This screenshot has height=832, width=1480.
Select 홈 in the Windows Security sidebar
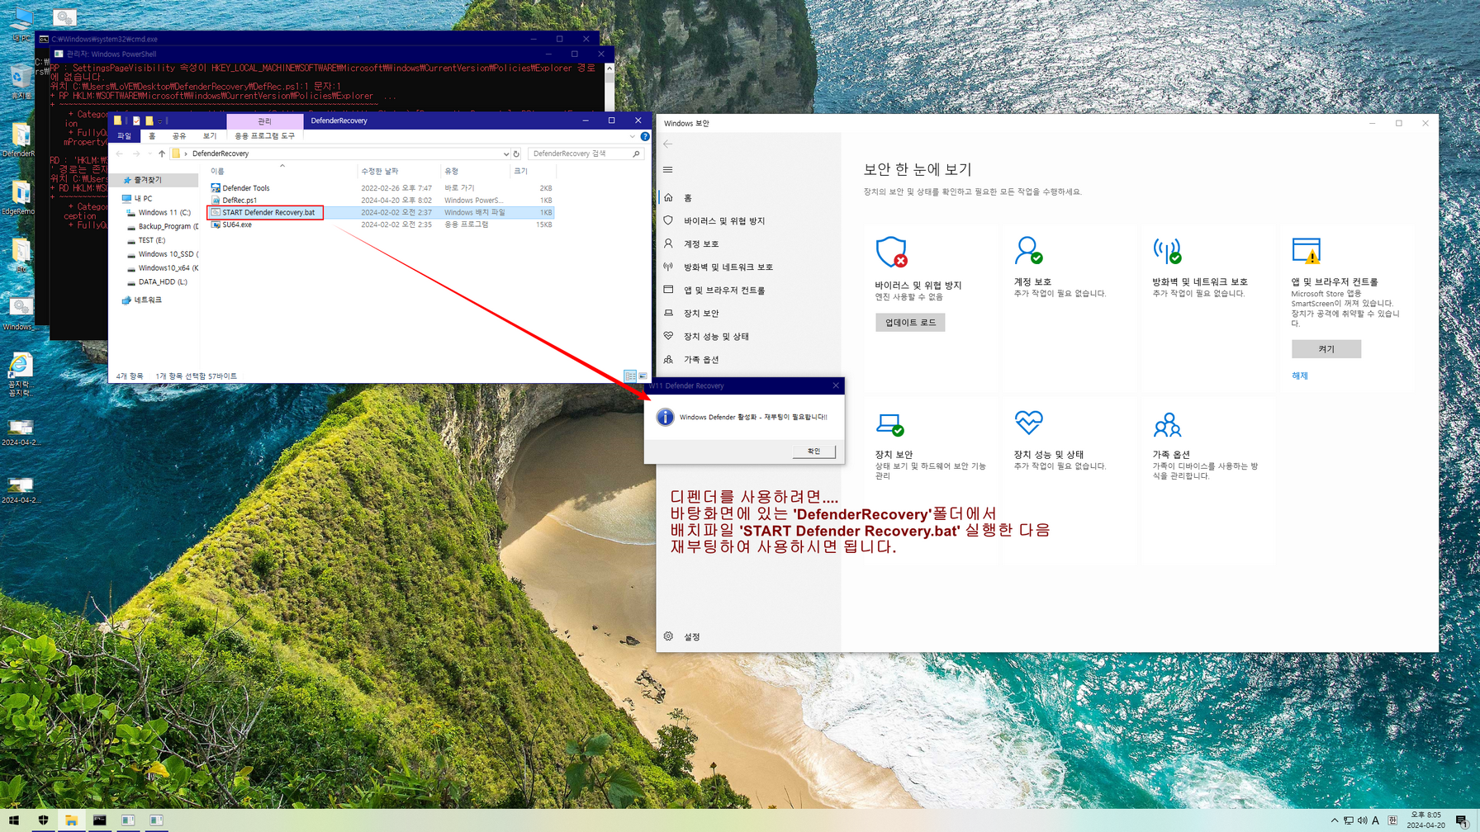click(748, 198)
